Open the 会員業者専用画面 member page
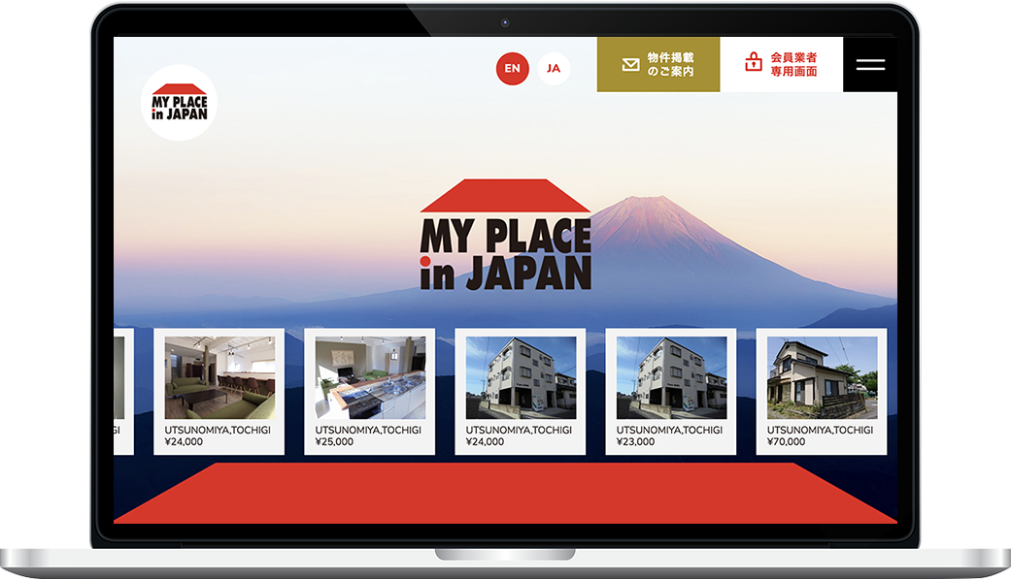Image resolution: width=1011 pixels, height=579 pixels. [793, 65]
